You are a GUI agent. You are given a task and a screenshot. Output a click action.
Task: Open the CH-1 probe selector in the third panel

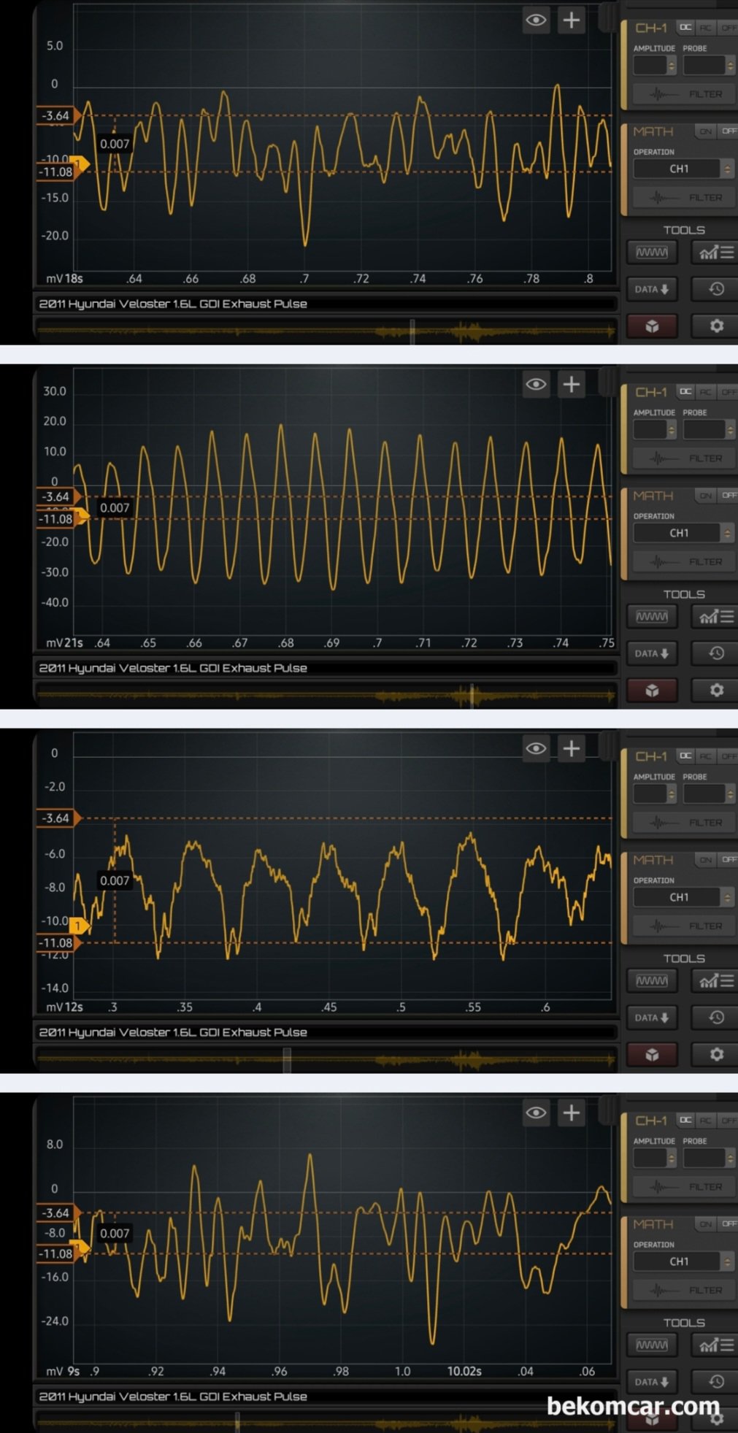709,794
